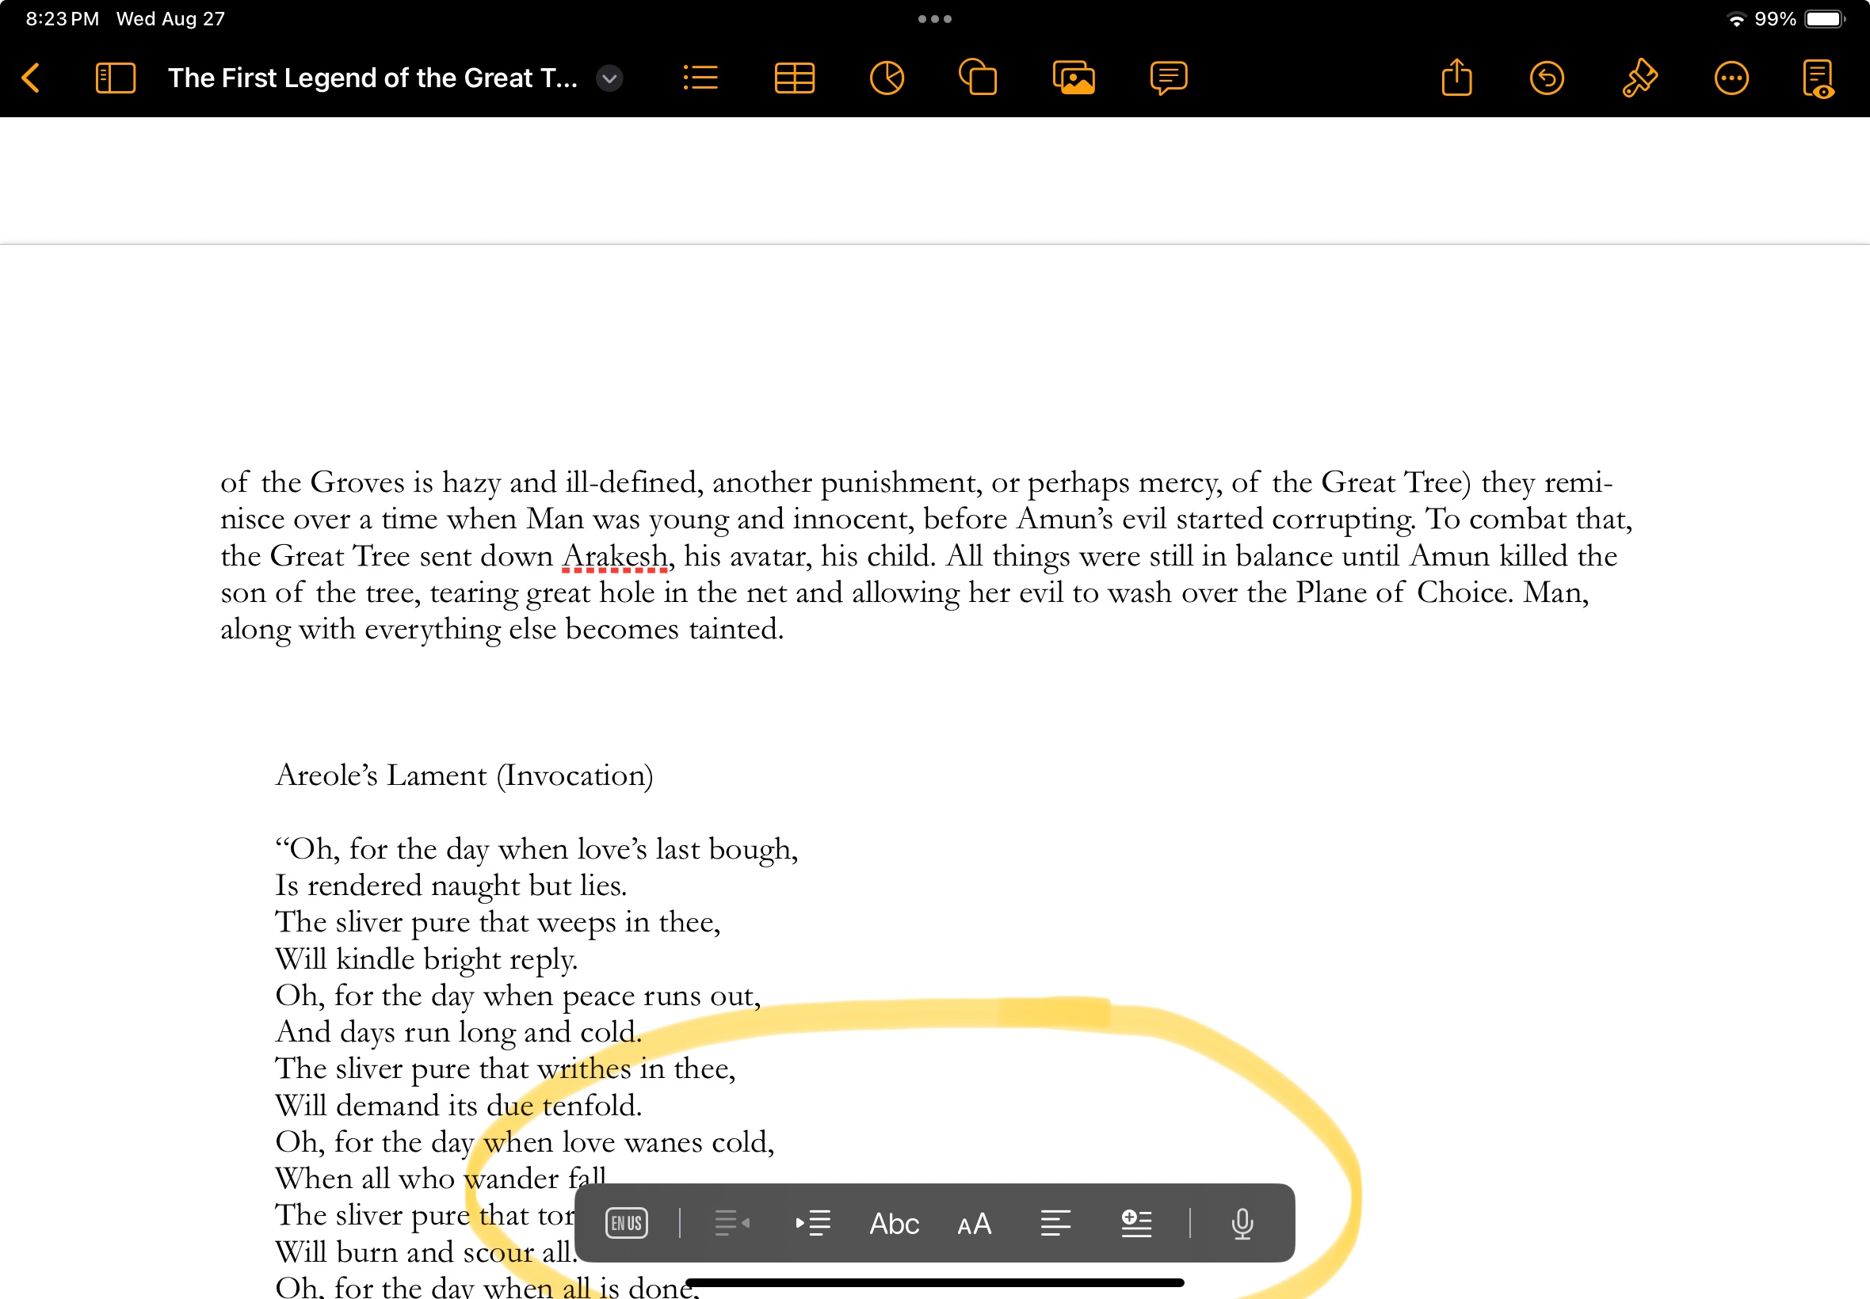The width and height of the screenshot is (1870, 1299).
Task: Insert media using the photo icon
Action: pos(1073,78)
